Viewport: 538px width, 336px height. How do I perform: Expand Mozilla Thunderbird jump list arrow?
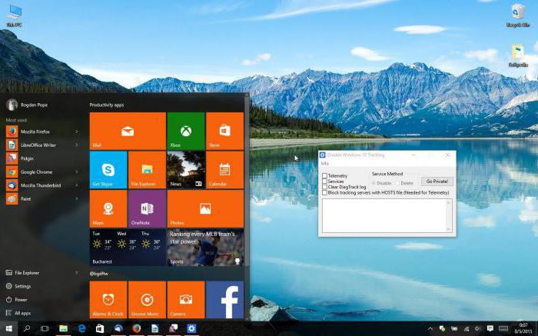(77, 185)
